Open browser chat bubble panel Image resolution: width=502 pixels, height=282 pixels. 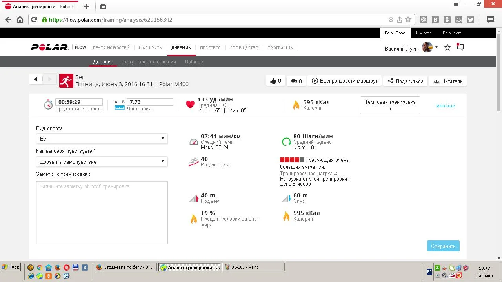pos(490,20)
